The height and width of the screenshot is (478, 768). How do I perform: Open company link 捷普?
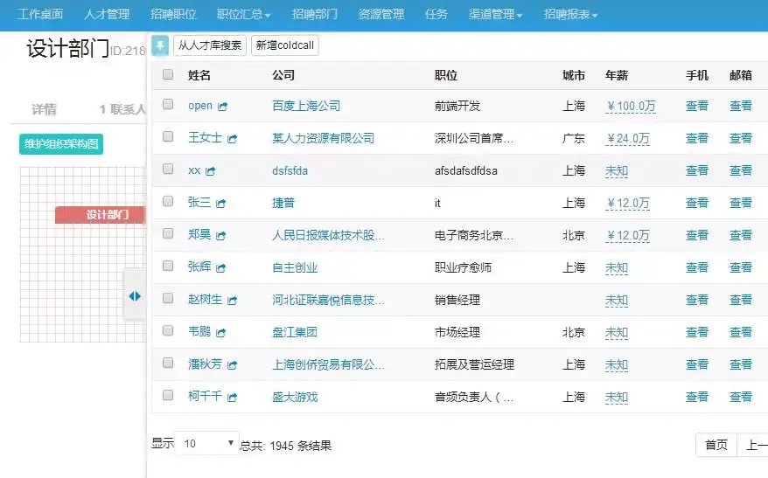click(283, 203)
